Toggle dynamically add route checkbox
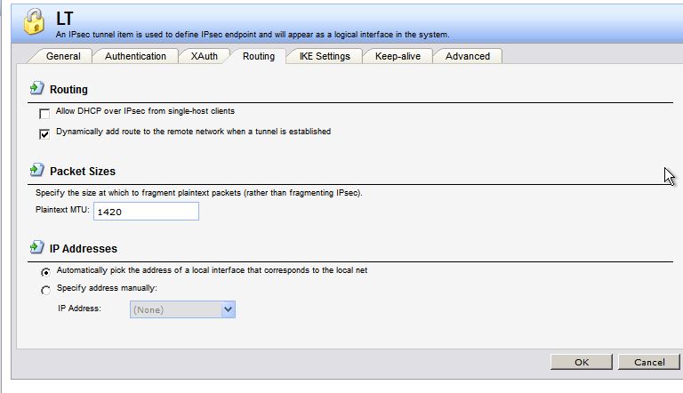The width and height of the screenshot is (683, 393). [x=44, y=133]
